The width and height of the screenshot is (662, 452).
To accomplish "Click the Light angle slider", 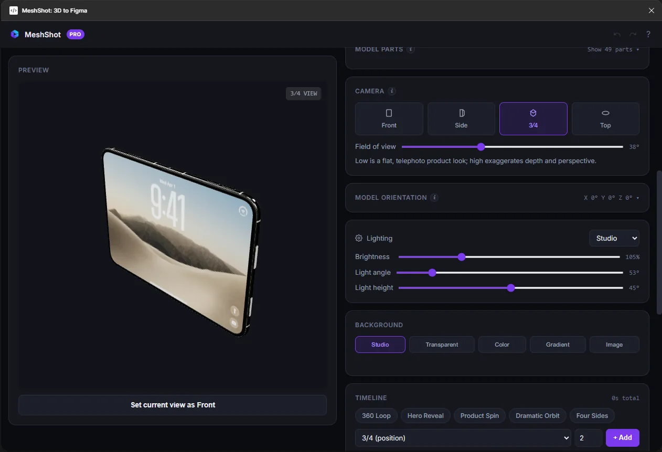I will [x=510, y=273].
